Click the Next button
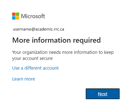 point(103,94)
